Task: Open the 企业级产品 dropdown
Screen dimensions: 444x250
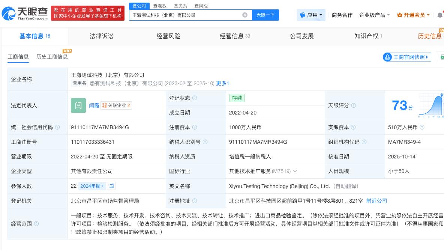Action: coord(374,15)
